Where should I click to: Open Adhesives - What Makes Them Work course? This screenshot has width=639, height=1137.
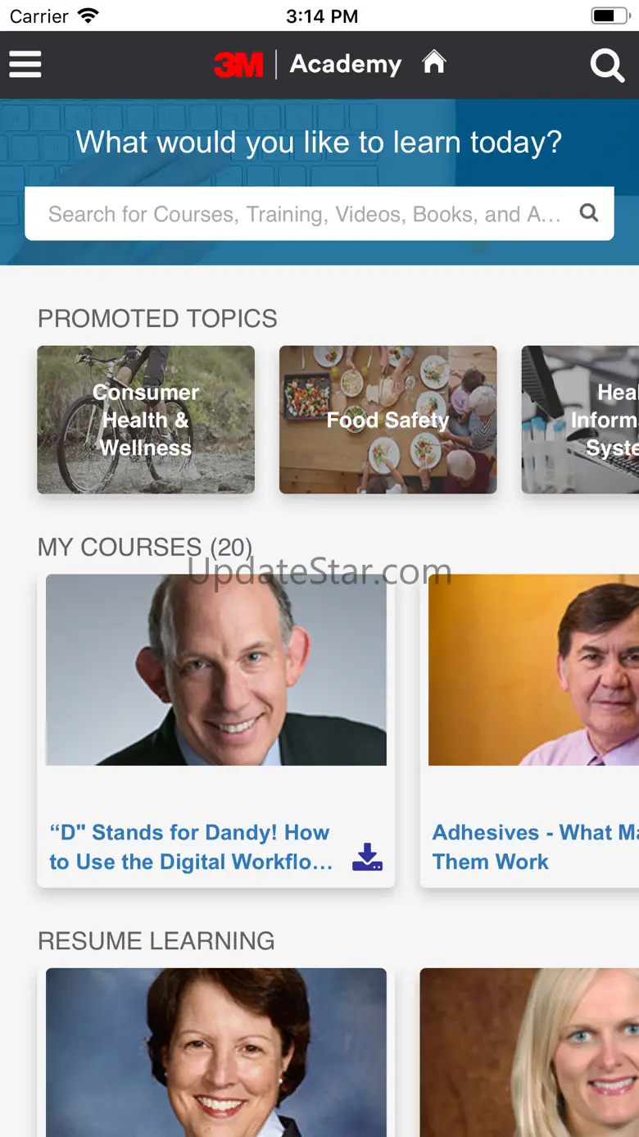(532, 847)
